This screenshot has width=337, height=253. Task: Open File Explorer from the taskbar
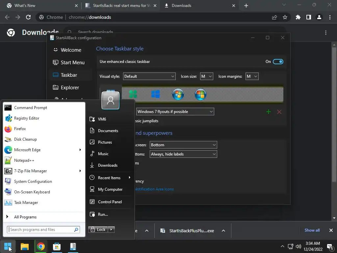pyautogui.click(x=24, y=246)
